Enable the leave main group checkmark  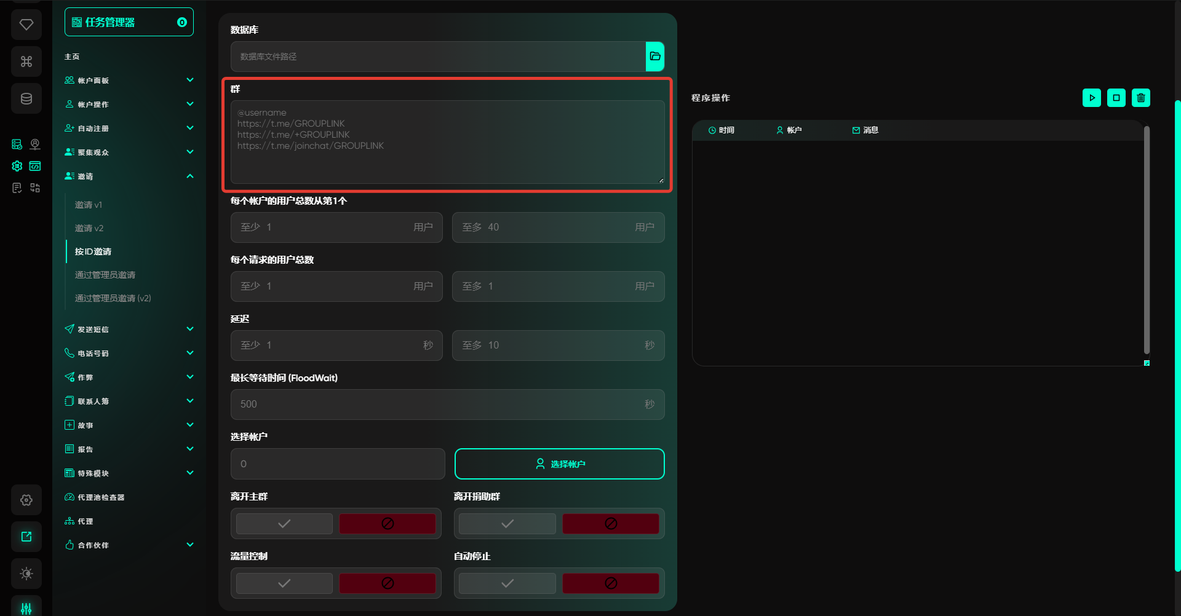pos(284,524)
